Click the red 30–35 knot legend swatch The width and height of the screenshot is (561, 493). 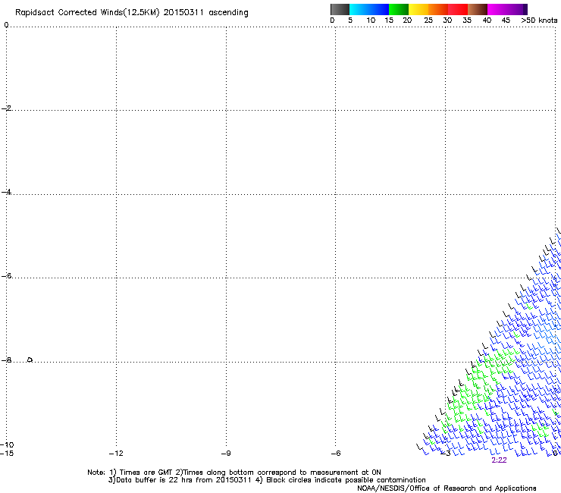click(x=458, y=9)
